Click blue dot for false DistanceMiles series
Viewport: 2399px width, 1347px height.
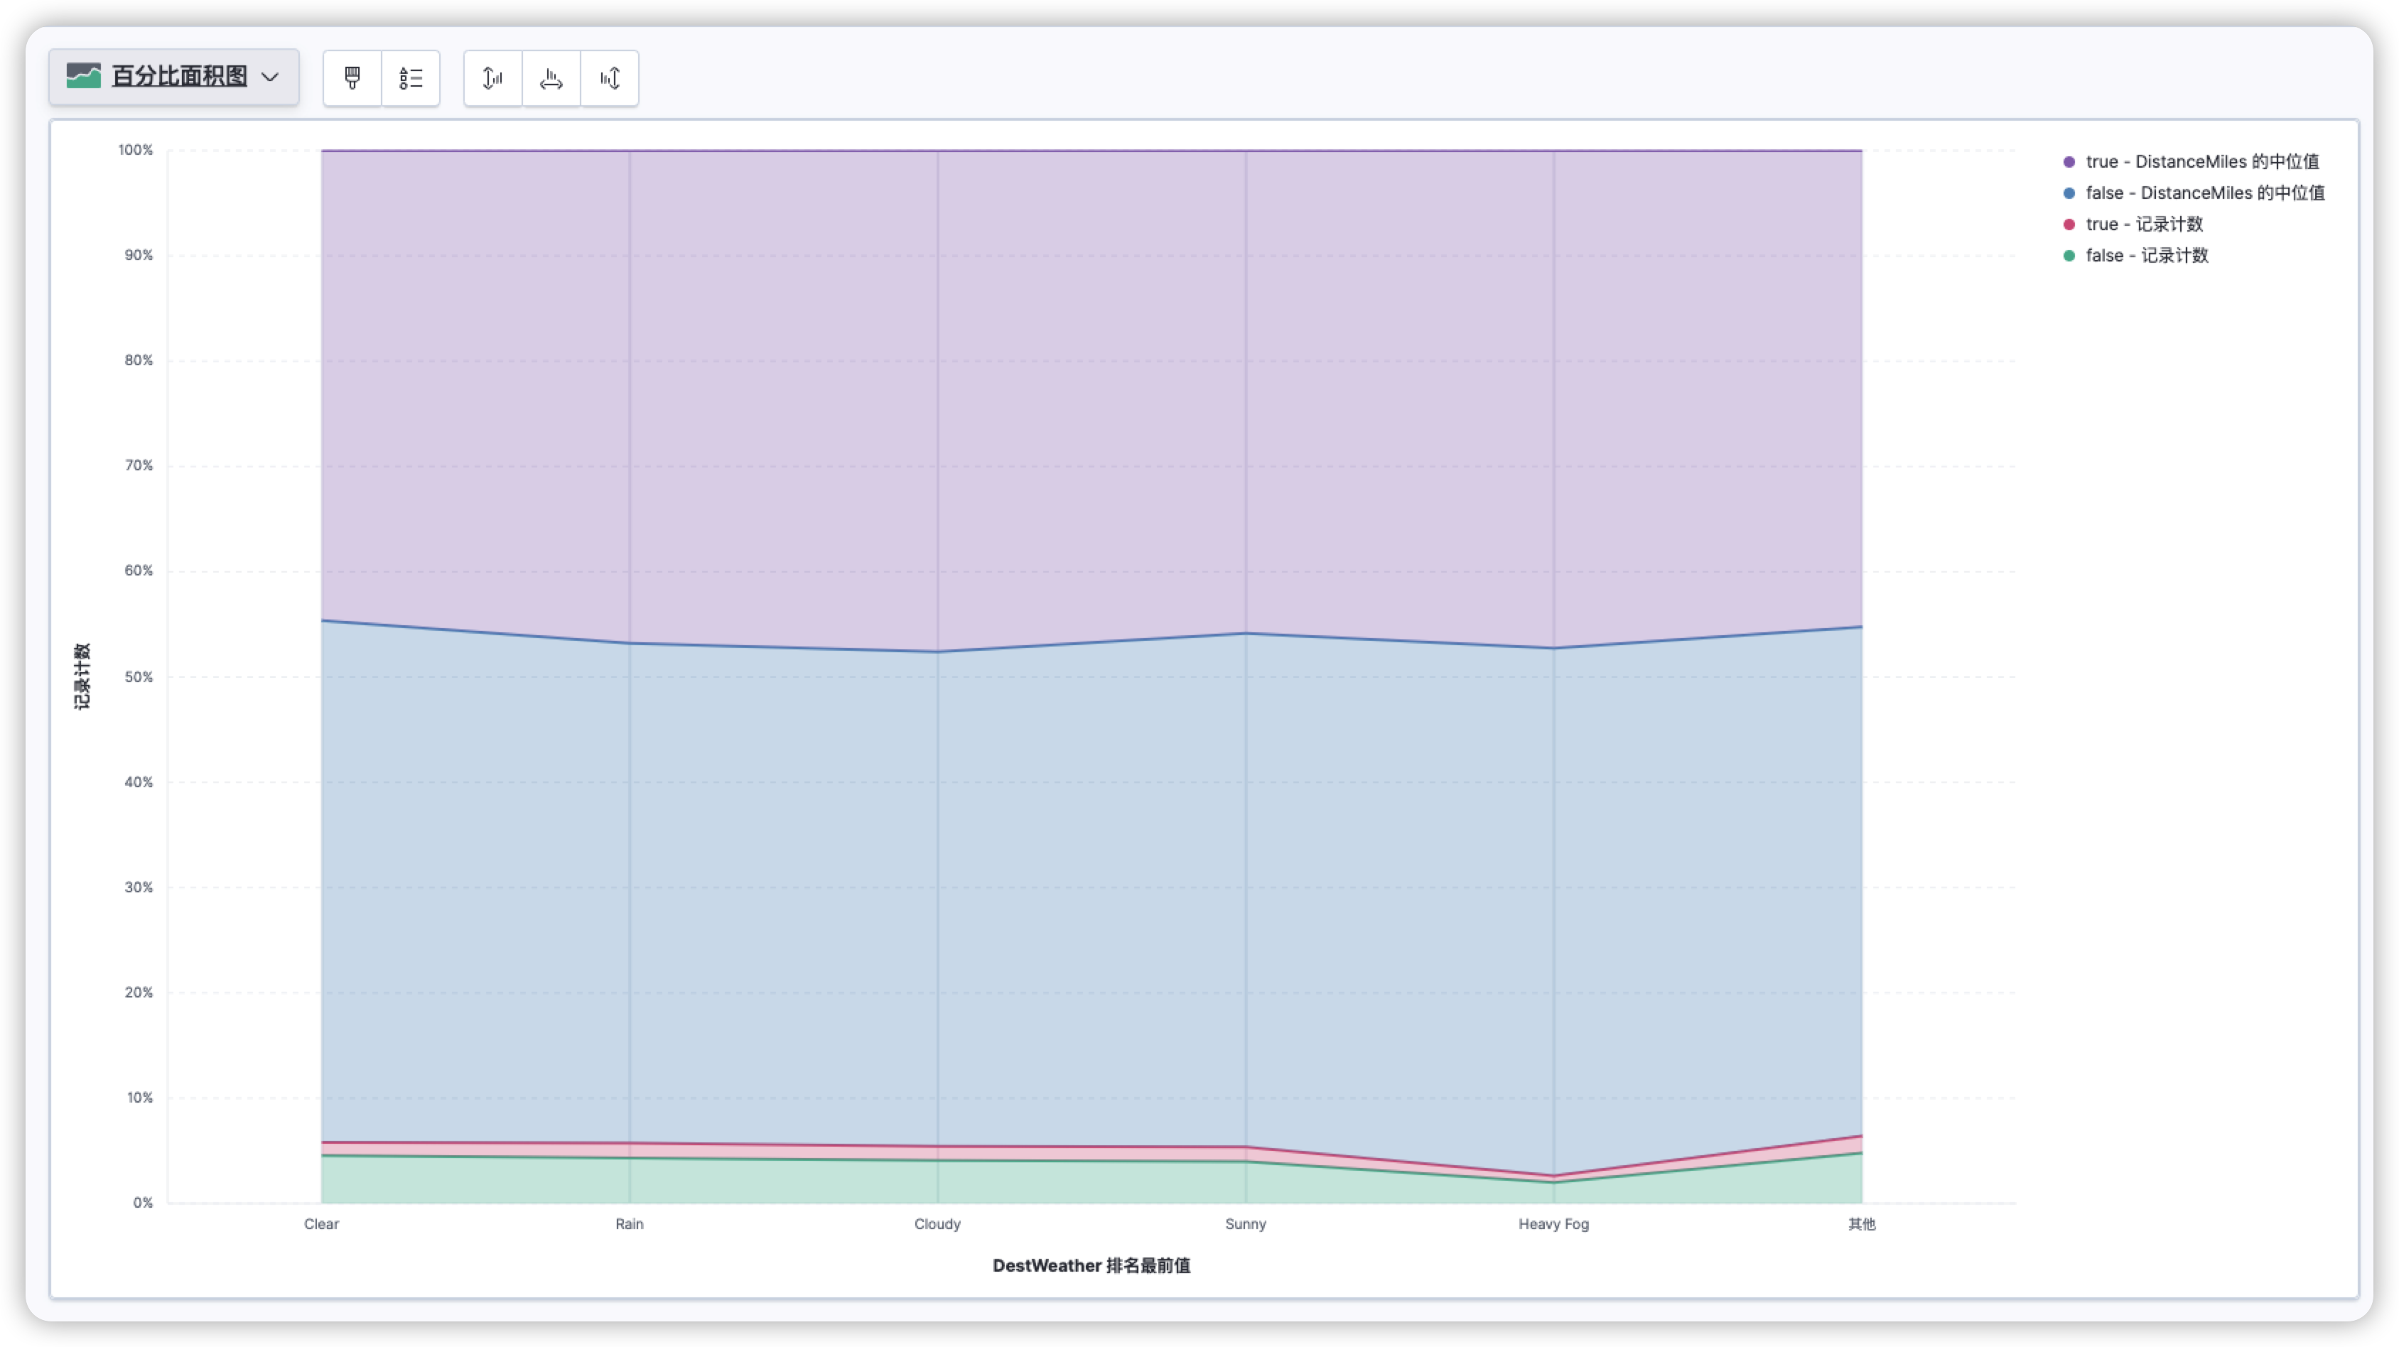(x=2069, y=194)
